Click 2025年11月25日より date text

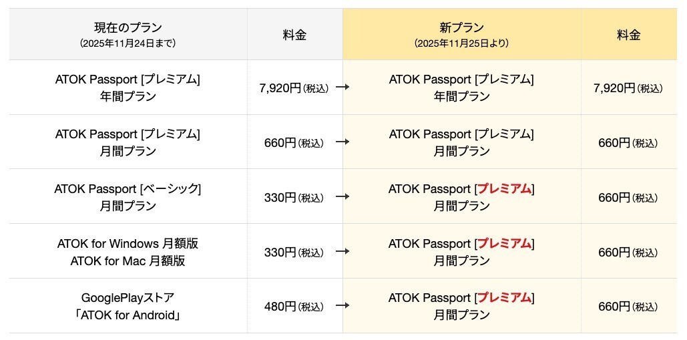click(x=461, y=43)
